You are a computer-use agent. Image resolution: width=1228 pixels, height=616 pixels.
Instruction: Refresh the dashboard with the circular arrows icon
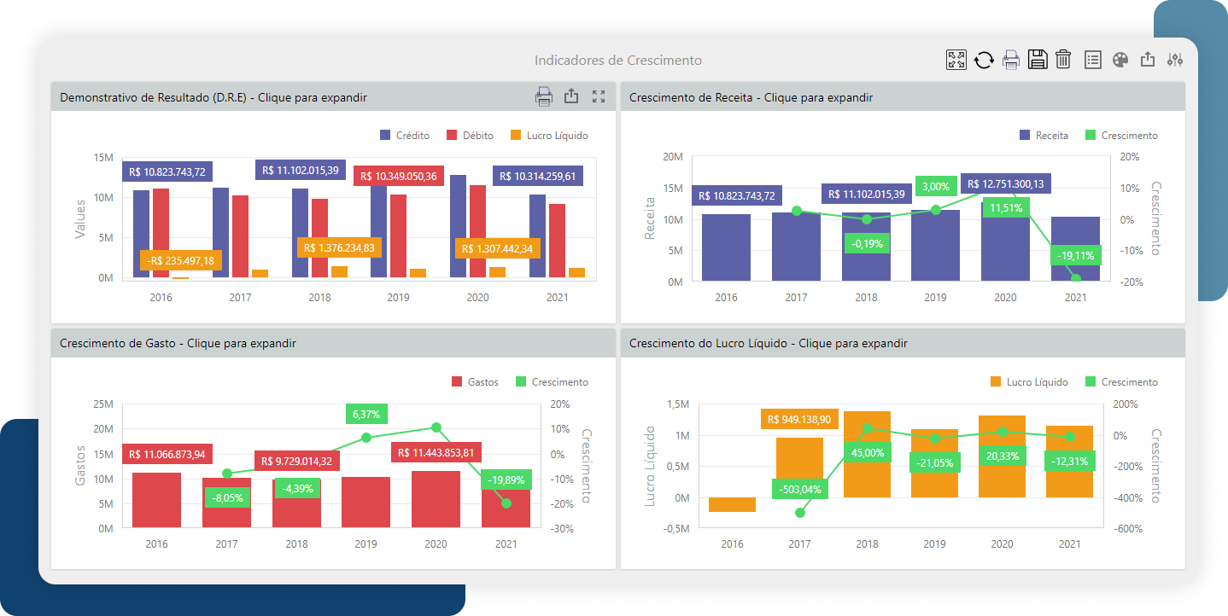(984, 60)
